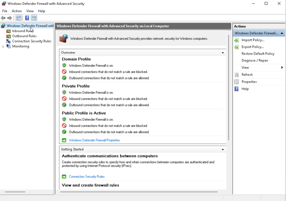The height and width of the screenshot is (201, 286).
Task: Select Outbound Rules in the tree
Action: (24, 36)
